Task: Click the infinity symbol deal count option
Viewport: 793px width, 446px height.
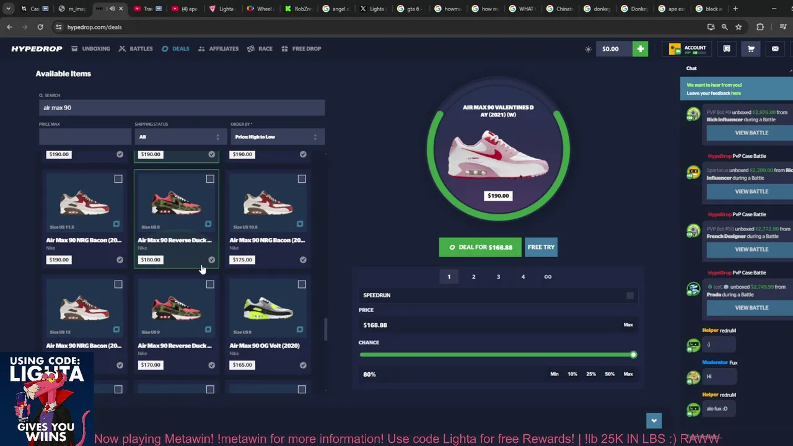Action: tap(548, 277)
